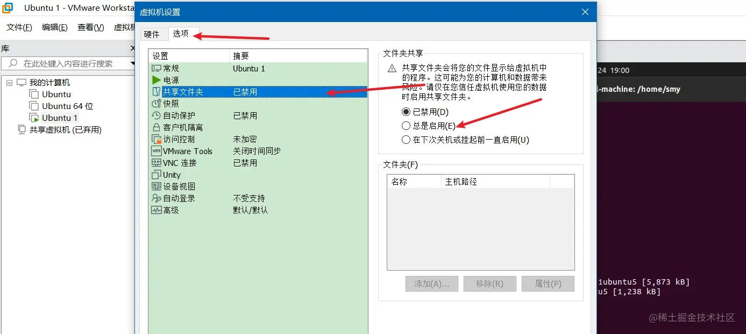Click the search magnifier icon in library
Viewport: 746px width, 334px height.
click(13, 63)
